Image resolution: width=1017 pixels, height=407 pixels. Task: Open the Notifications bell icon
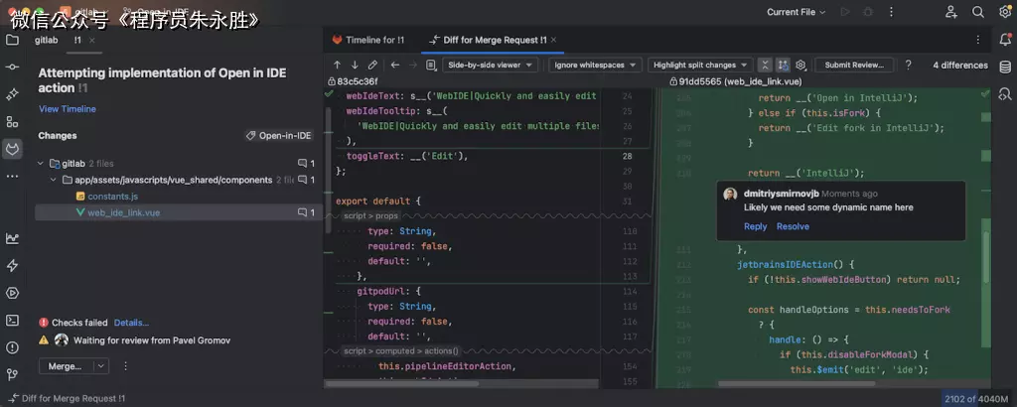[x=1005, y=40]
